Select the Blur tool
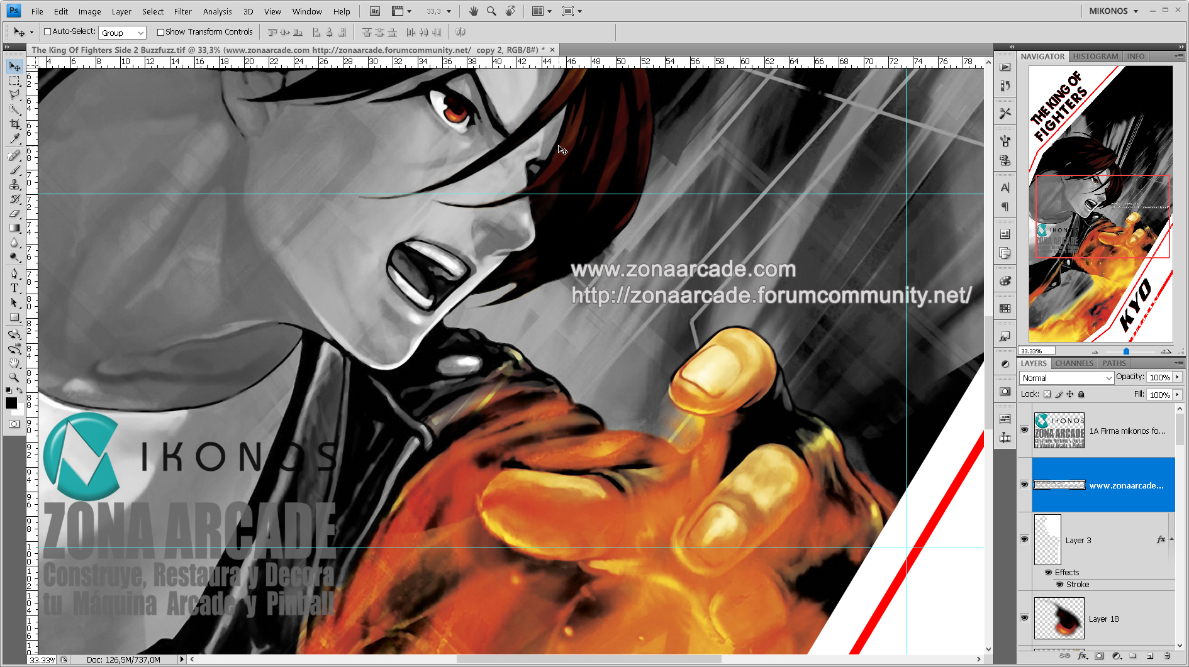 (x=14, y=242)
